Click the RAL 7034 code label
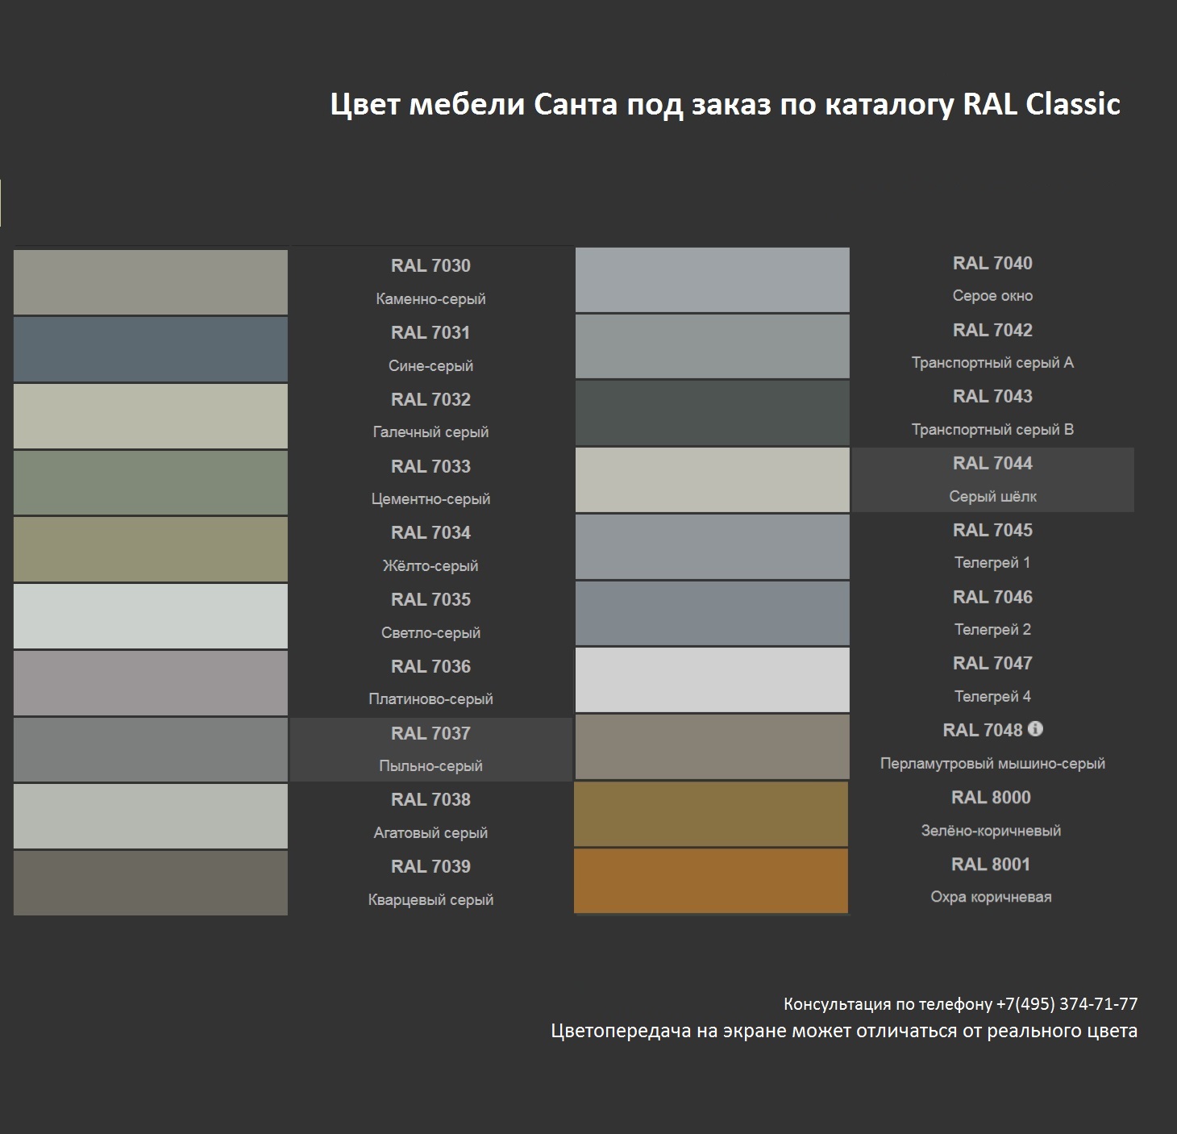The height and width of the screenshot is (1134, 1177). 430,532
